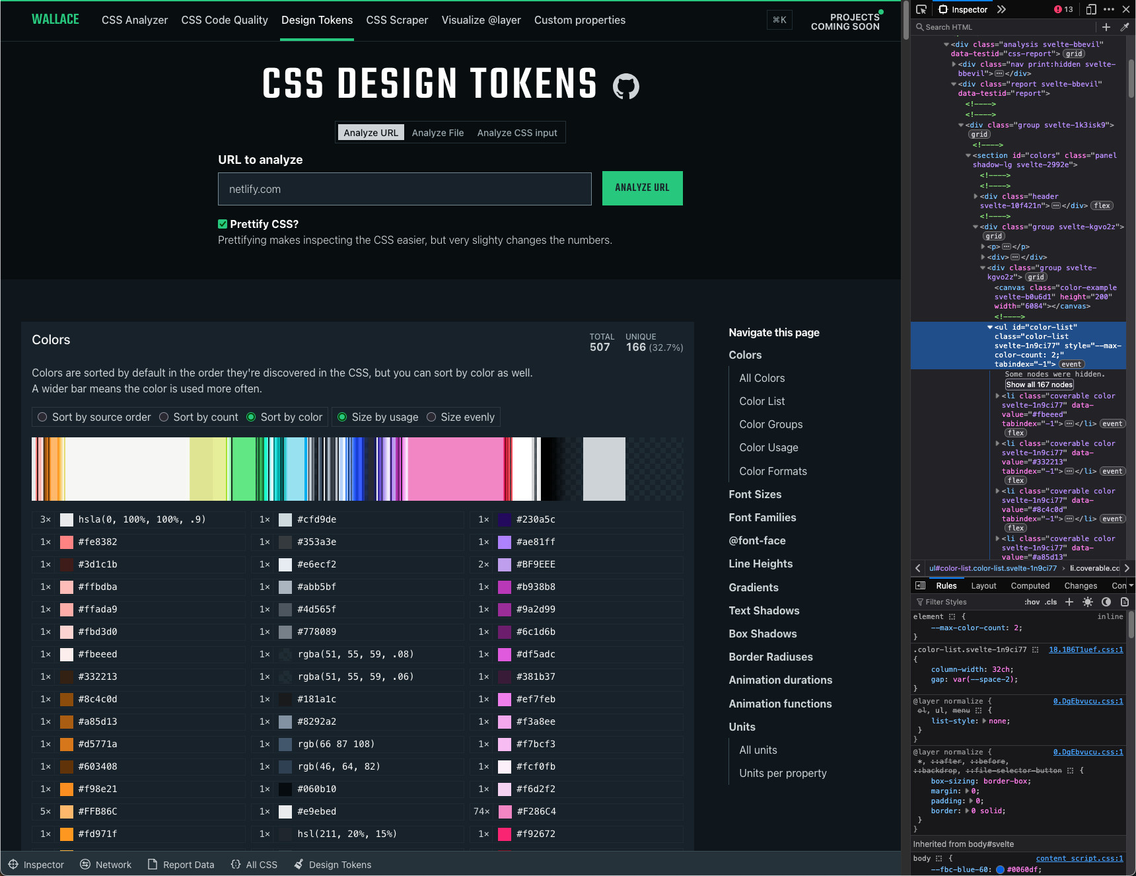This screenshot has height=876, width=1136.
Task: Toggle print media simulation page icon
Action: pyautogui.click(x=1124, y=602)
